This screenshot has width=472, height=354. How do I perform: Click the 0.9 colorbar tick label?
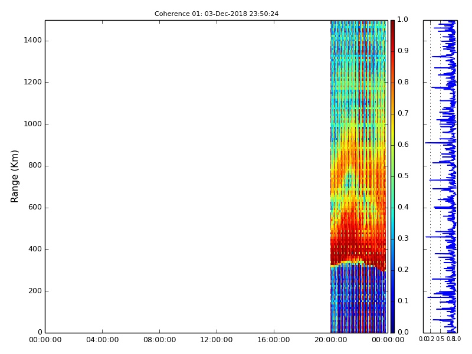coord(403,51)
